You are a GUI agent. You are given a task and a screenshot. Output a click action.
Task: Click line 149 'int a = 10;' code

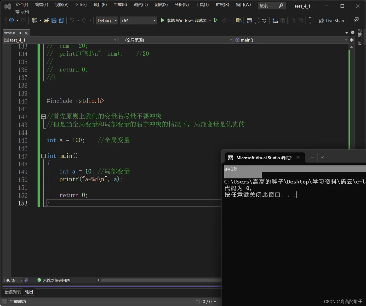[x=77, y=172]
